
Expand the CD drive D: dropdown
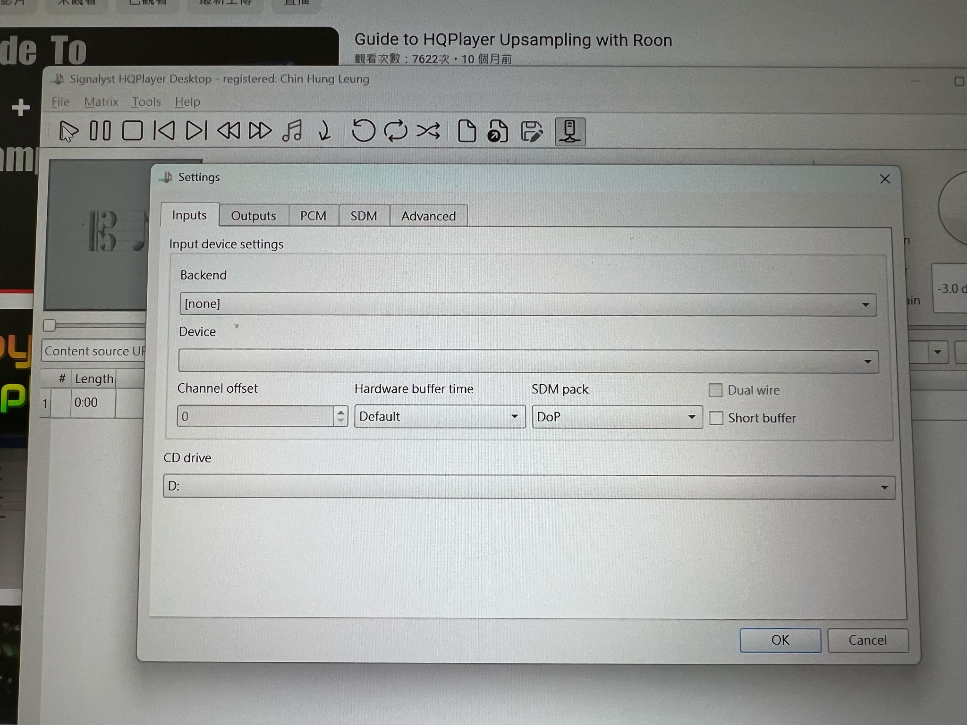click(x=529, y=486)
